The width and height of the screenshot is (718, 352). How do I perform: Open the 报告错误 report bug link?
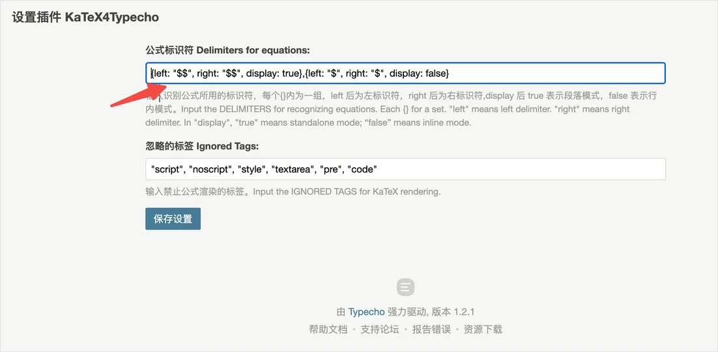pos(431,329)
